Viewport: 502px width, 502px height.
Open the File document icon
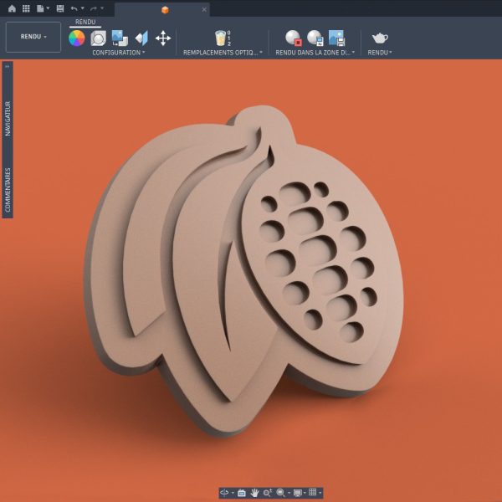coord(40,8)
